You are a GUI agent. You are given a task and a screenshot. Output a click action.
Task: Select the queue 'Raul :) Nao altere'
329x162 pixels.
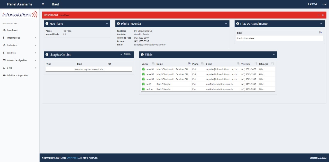[x=279, y=38]
